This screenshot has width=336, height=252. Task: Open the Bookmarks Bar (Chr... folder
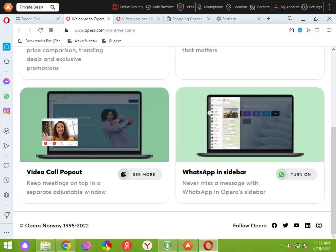tap(41, 41)
